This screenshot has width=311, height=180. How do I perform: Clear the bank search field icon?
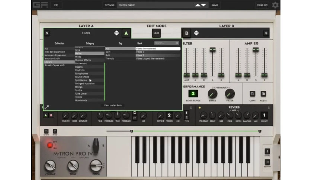177,43
